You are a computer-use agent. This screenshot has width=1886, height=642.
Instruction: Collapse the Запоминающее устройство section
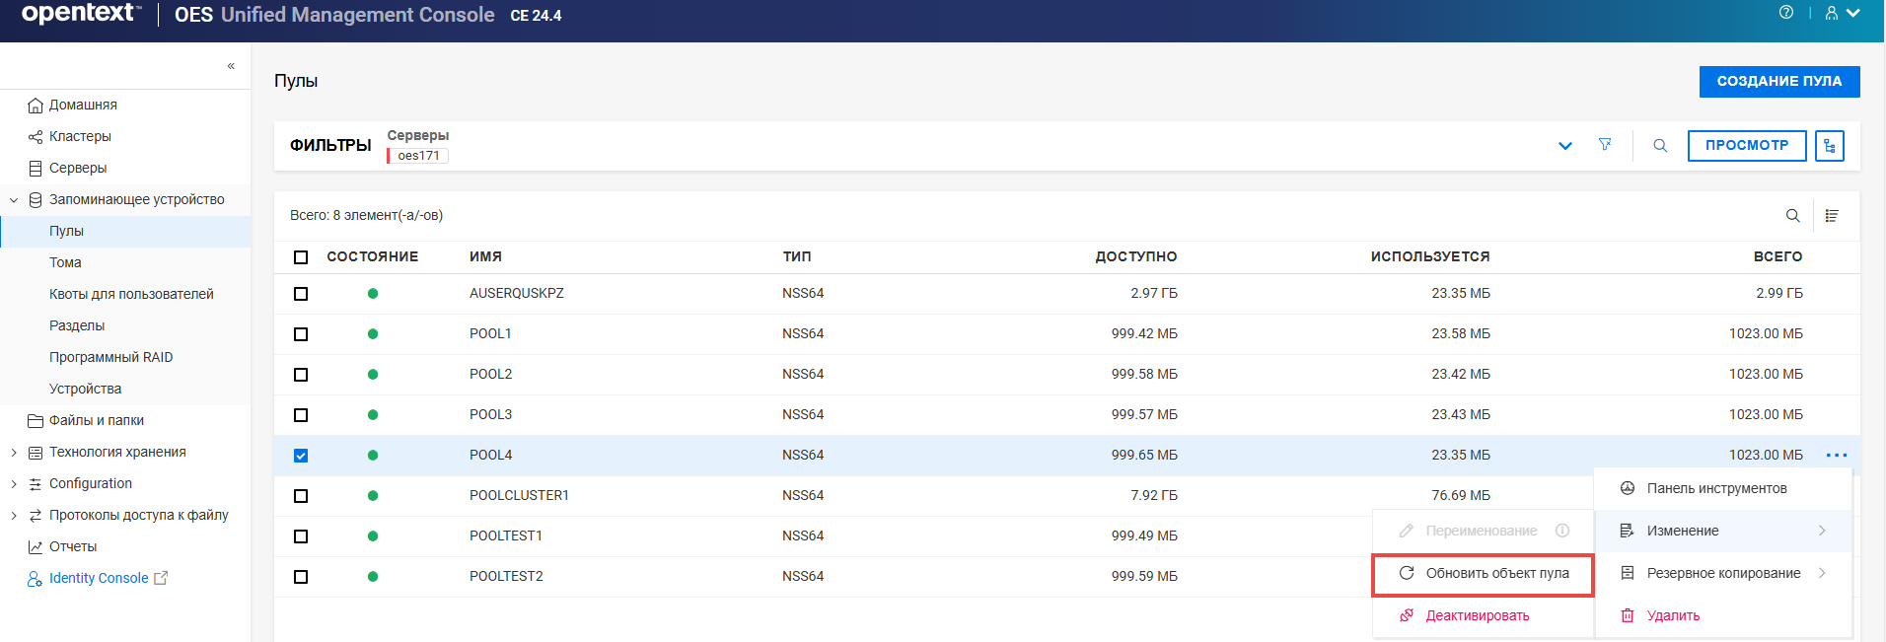click(14, 200)
